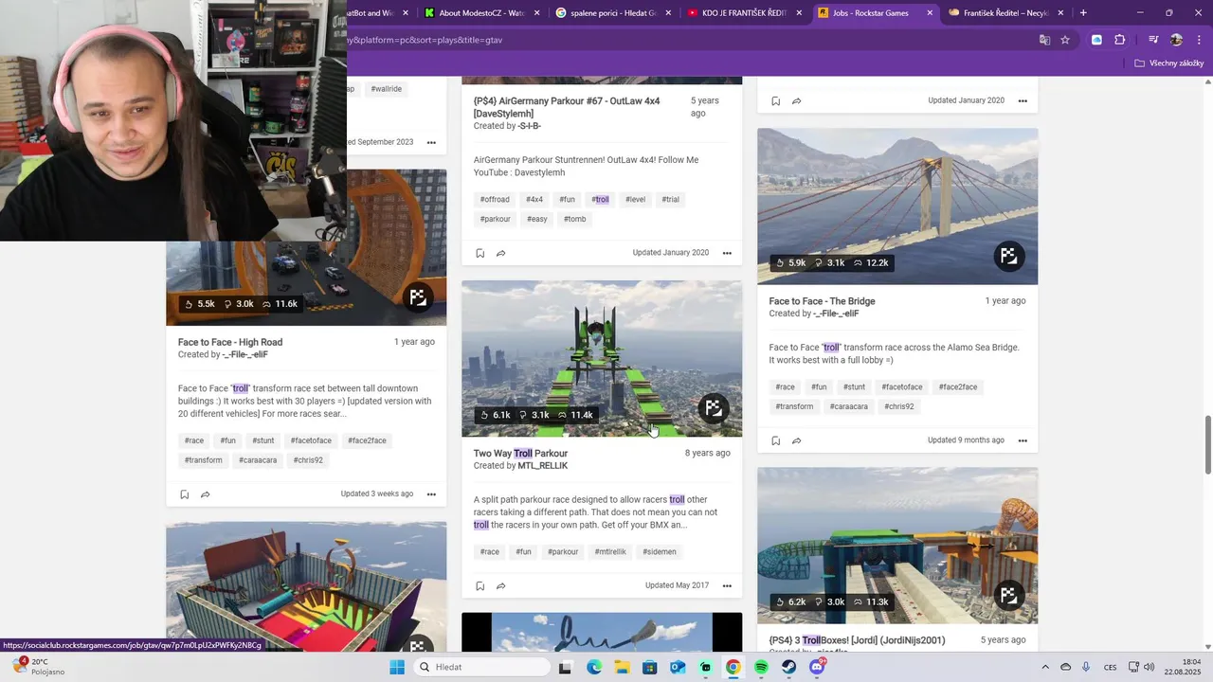This screenshot has height=682, width=1213.
Task: Open more options for Face to Face - The Bridge
Action: (1023, 440)
